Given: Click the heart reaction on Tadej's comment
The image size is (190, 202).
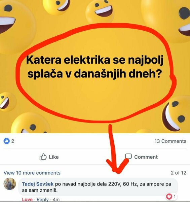Looking at the screenshot, I should (169, 197).
